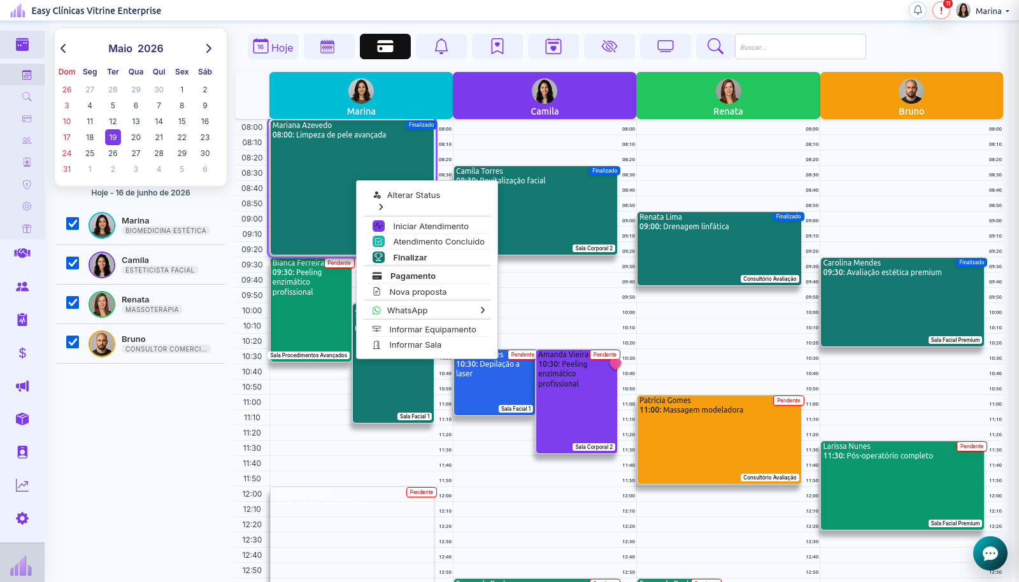
Task: Select the purple Camila column header
Action: [x=545, y=96]
